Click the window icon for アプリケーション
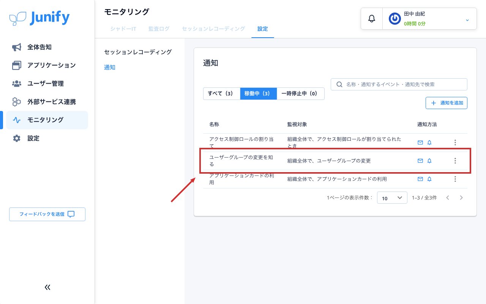Image resolution: width=486 pixels, height=304 pixels. pos(17,65)
